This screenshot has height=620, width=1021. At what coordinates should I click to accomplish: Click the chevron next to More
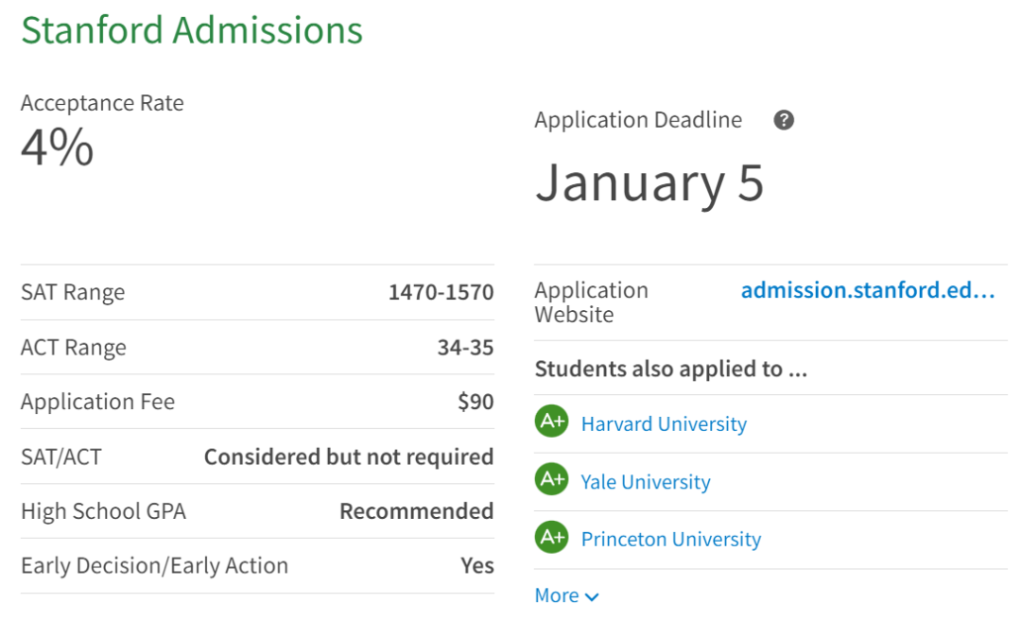pyautogui.click(x=592, y=597)
